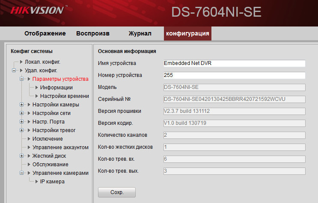Click the arrow icon beside IP камера
The width and height of the screenshot is (318, 203).
click(x=37, y=182)
